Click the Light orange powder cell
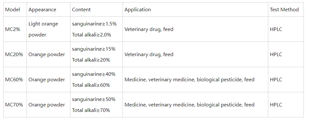The image size is (309, 120). pos(48,29)
